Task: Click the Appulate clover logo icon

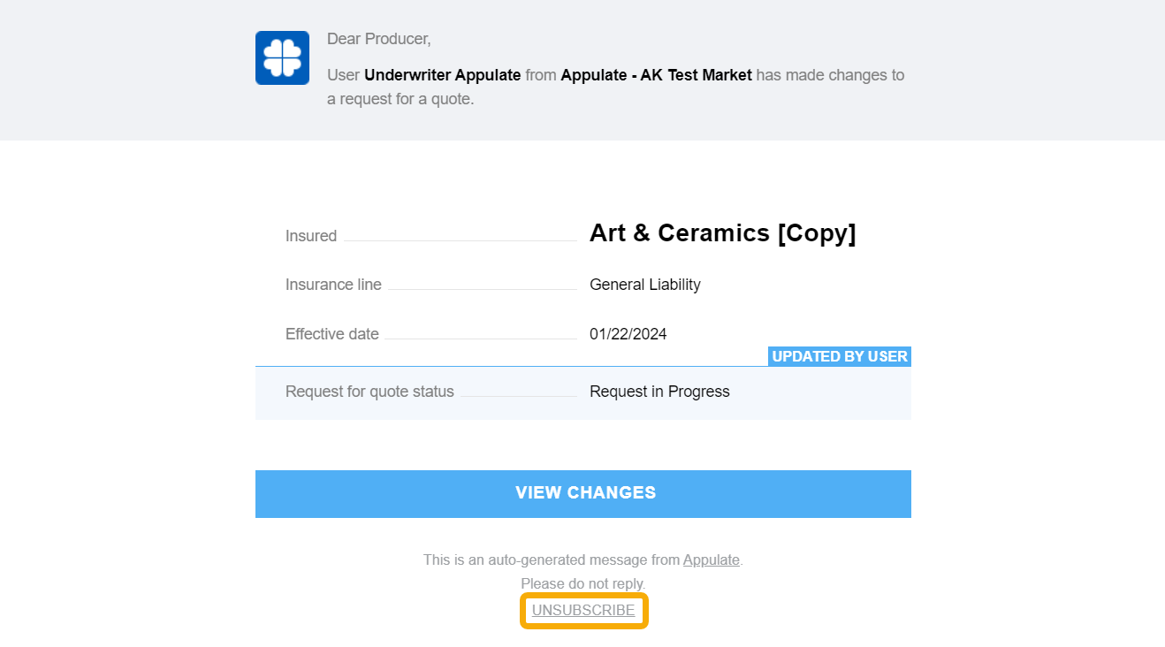Action: point(282,58)
